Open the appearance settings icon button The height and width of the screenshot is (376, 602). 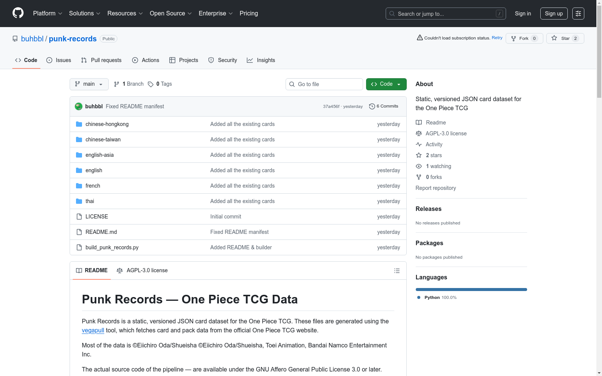[x=578, y=14]
